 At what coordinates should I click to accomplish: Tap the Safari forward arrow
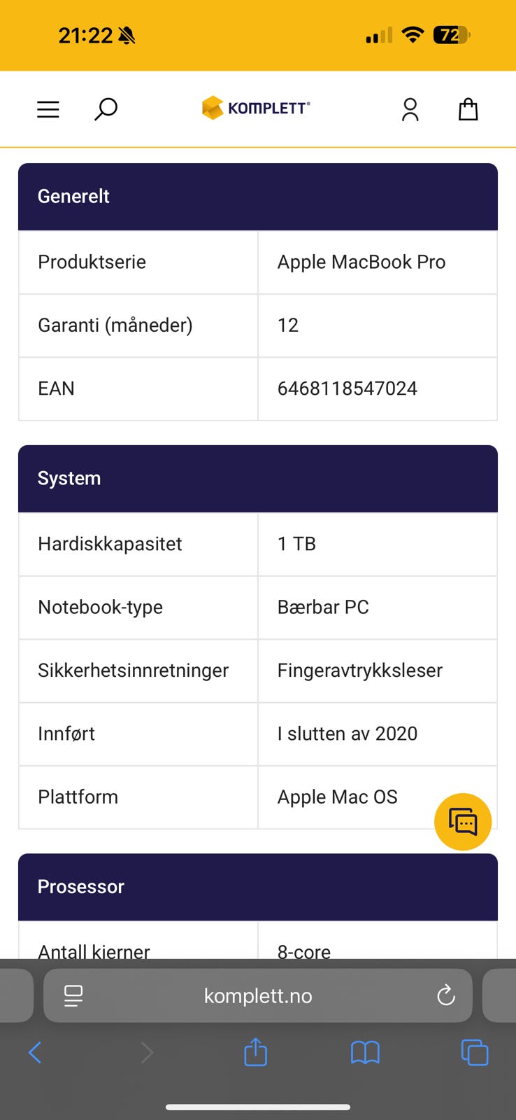pos(147,1052)
